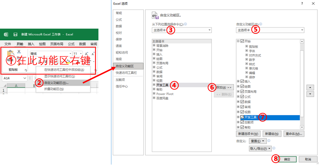Toggle the highlighted 开发工具 checkbox
The image size is (319, 166).
tap(242, 117)
